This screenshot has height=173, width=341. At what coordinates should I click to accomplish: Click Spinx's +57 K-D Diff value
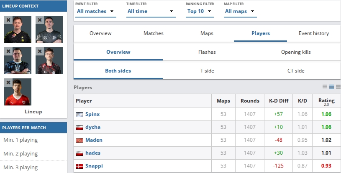pos(278,114)
